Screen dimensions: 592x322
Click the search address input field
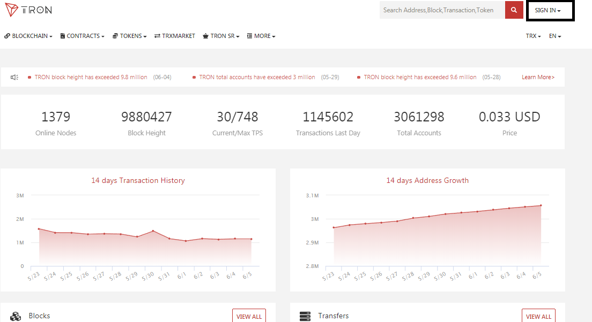pos(442,10)
